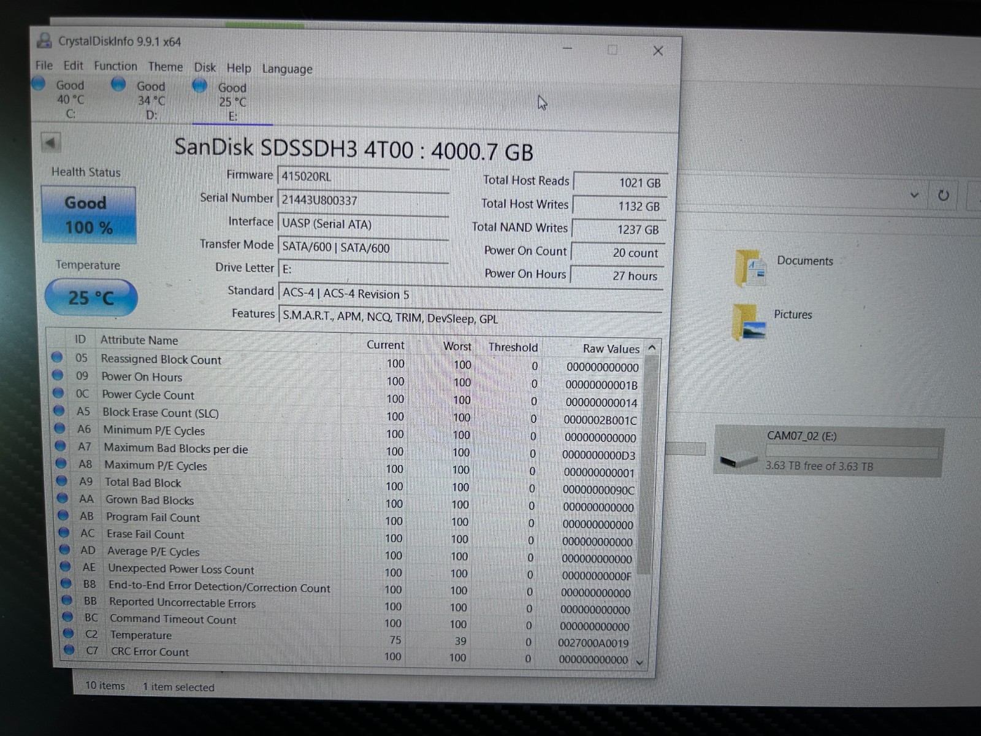This screenshot has width=981, height=736.
Task: Click status dot for CRC Error Count
Action: (69, 650)
